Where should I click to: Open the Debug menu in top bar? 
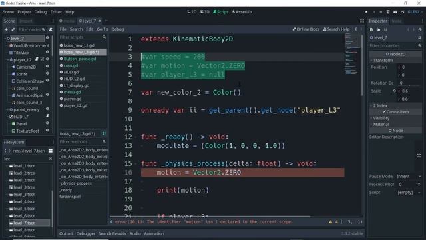click(41, 12)
